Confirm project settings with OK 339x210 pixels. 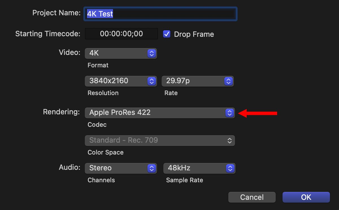coord(306,197)
